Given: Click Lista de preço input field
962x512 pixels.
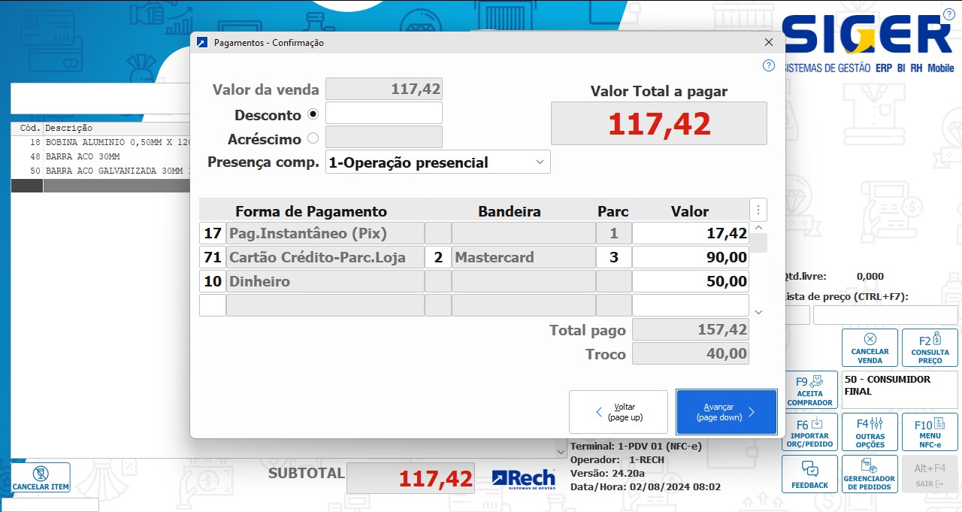Looking at the screenshot, I should tap(885, 315).
